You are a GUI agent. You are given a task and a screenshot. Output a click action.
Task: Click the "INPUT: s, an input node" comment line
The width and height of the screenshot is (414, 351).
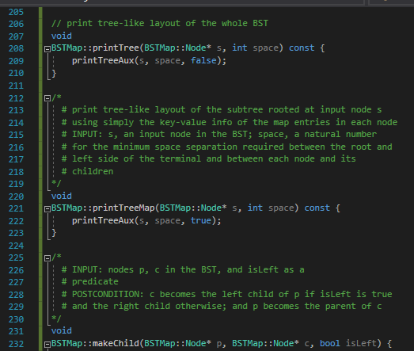219,134
